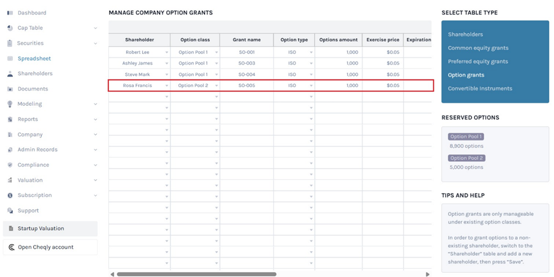Open option class dropdown for Robert Lee
554x277 pixels.
[216, 52]
